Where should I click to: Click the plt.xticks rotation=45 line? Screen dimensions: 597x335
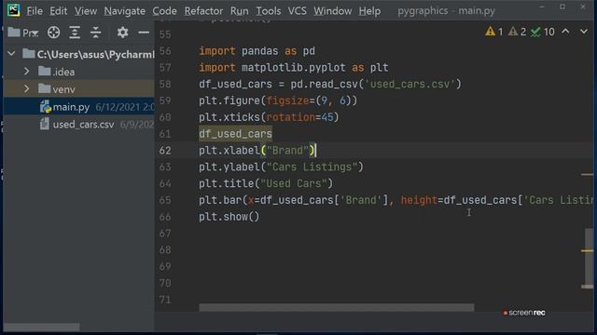(269, 117)
